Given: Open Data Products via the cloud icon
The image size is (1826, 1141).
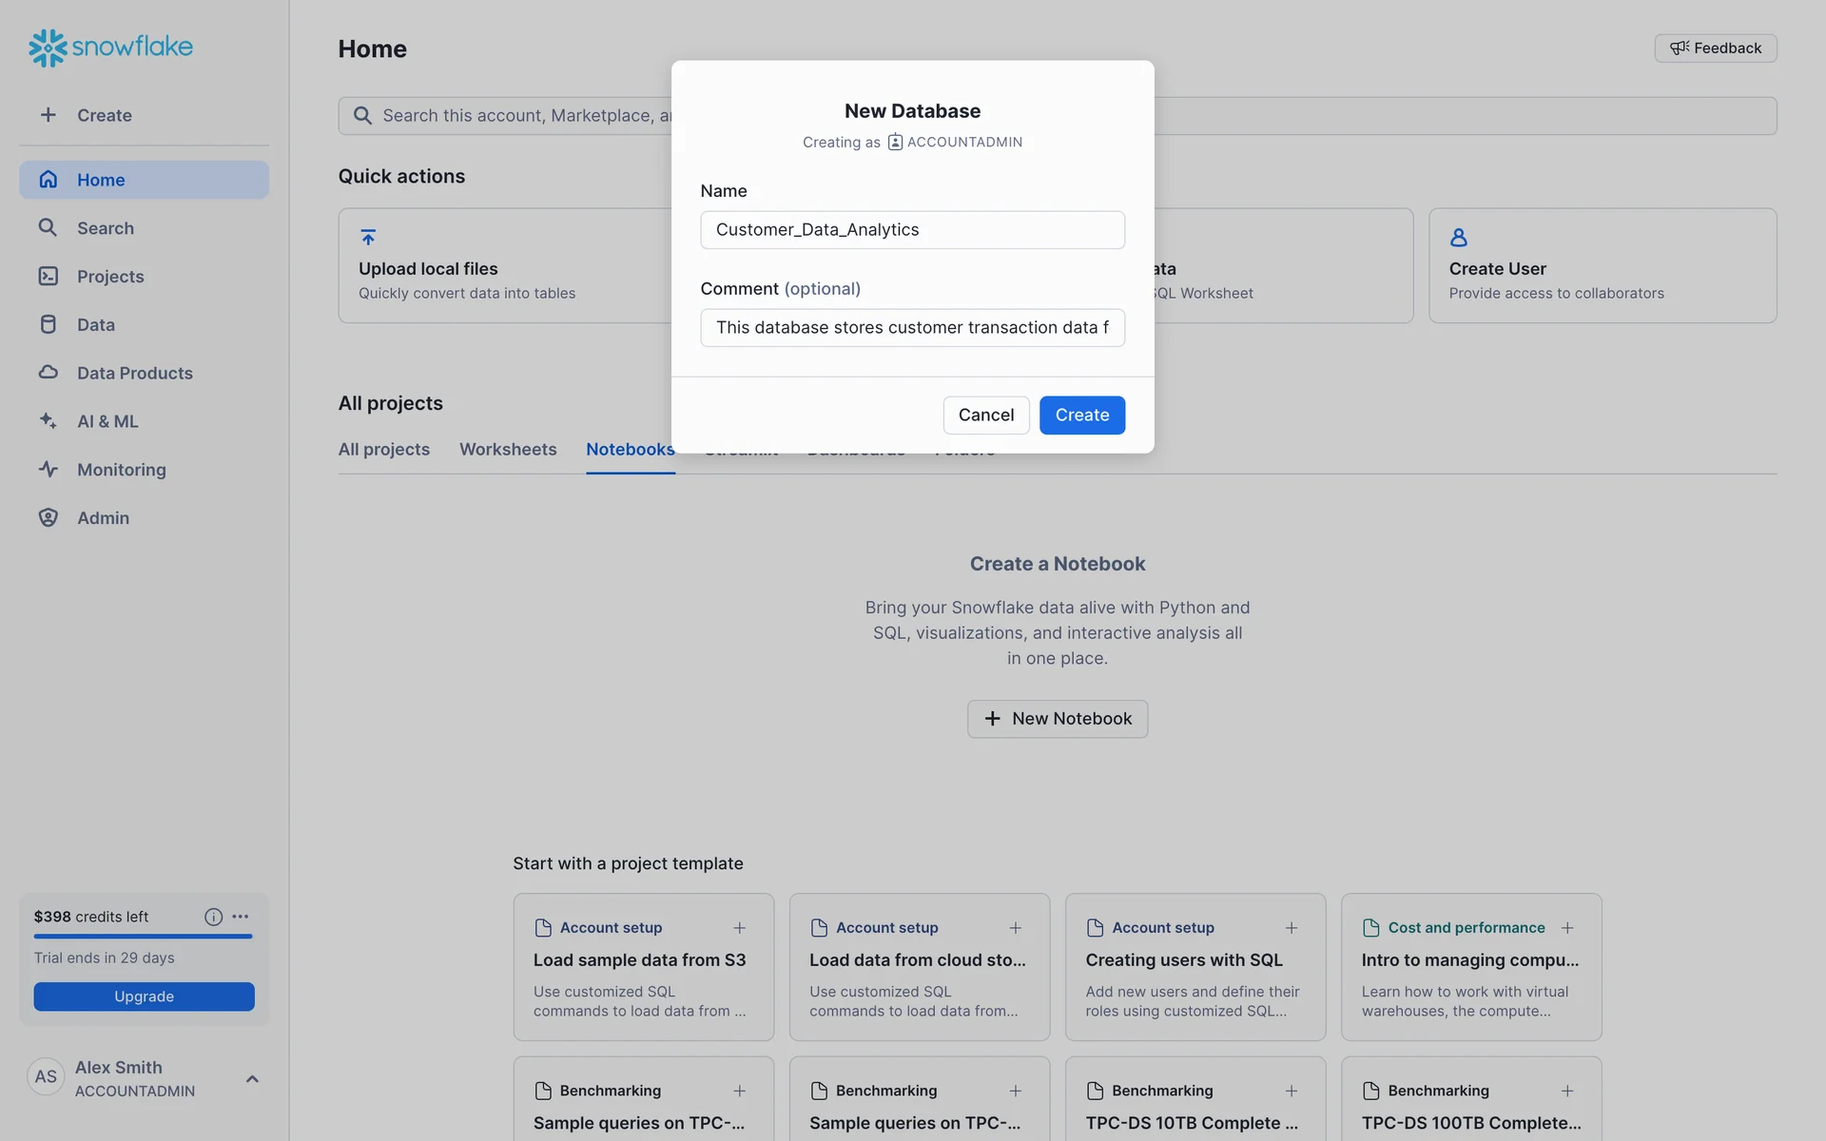Looking at the screenshot, I should (x=49, y=373).
